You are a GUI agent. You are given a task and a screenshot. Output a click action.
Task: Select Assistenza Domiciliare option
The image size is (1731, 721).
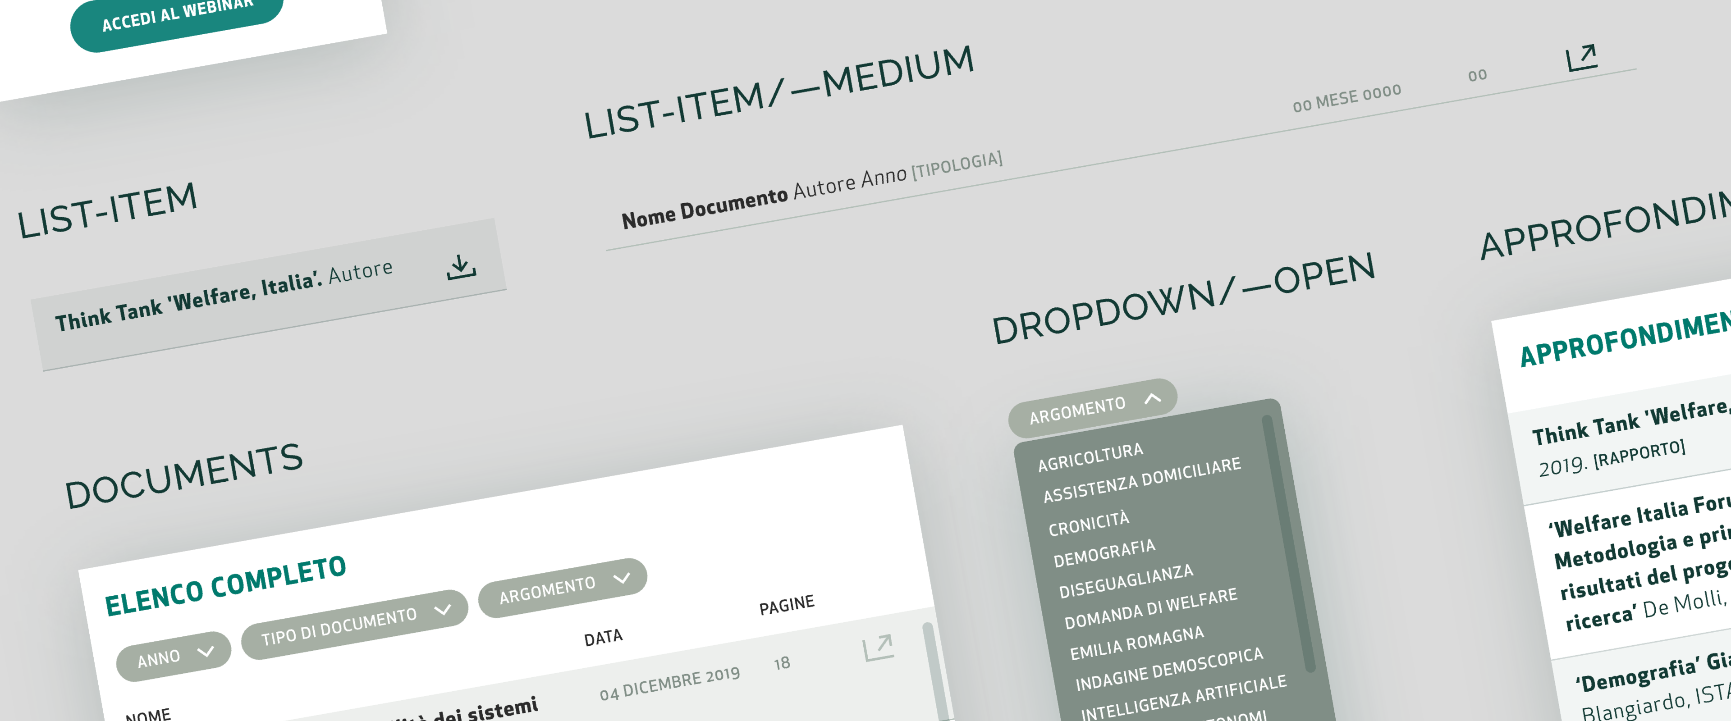(1142, 480)
